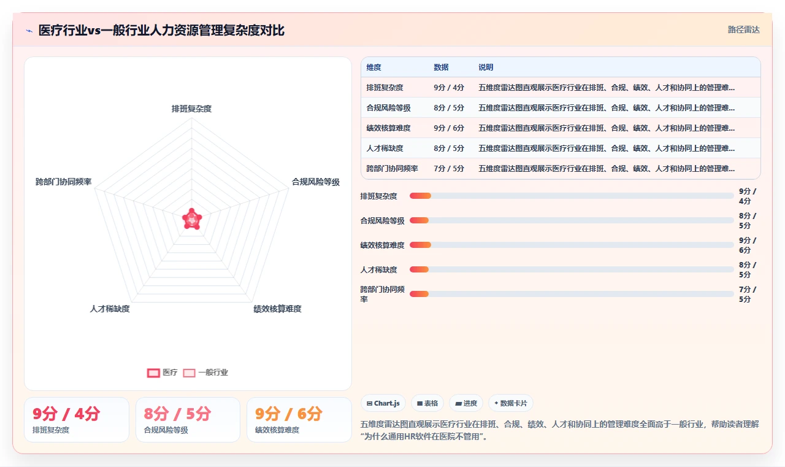Click the 排班复杂度 progress bar

[572, 196]
